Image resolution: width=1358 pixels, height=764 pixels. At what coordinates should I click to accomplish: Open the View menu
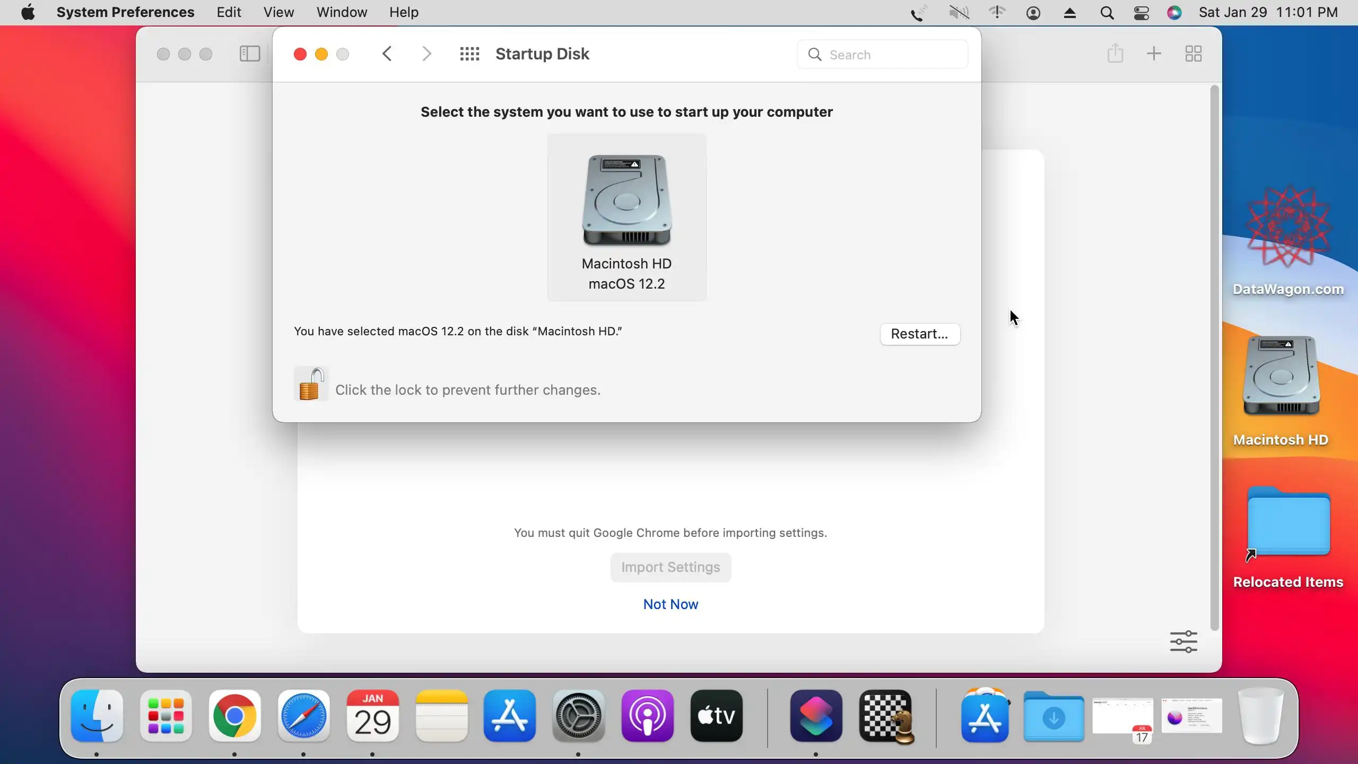pyautogui.click(x=278, y=12)
